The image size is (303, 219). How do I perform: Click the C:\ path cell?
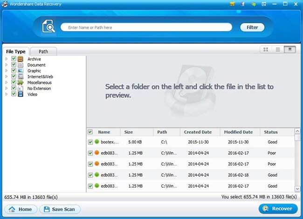click(164, 142)
